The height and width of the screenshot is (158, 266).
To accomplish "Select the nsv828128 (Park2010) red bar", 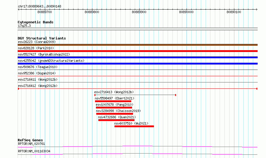I will click(137, 51).
